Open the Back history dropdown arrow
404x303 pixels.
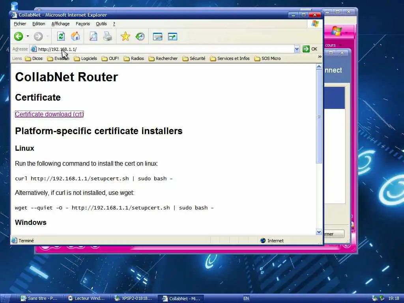click(x=28, y=36)
